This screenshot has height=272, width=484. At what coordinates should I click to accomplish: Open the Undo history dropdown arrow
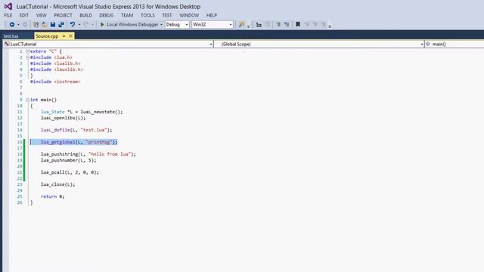coord(79,25)
